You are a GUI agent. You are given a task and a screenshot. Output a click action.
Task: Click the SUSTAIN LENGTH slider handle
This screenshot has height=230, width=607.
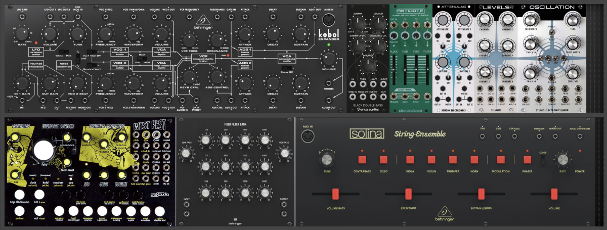point(481,194)
